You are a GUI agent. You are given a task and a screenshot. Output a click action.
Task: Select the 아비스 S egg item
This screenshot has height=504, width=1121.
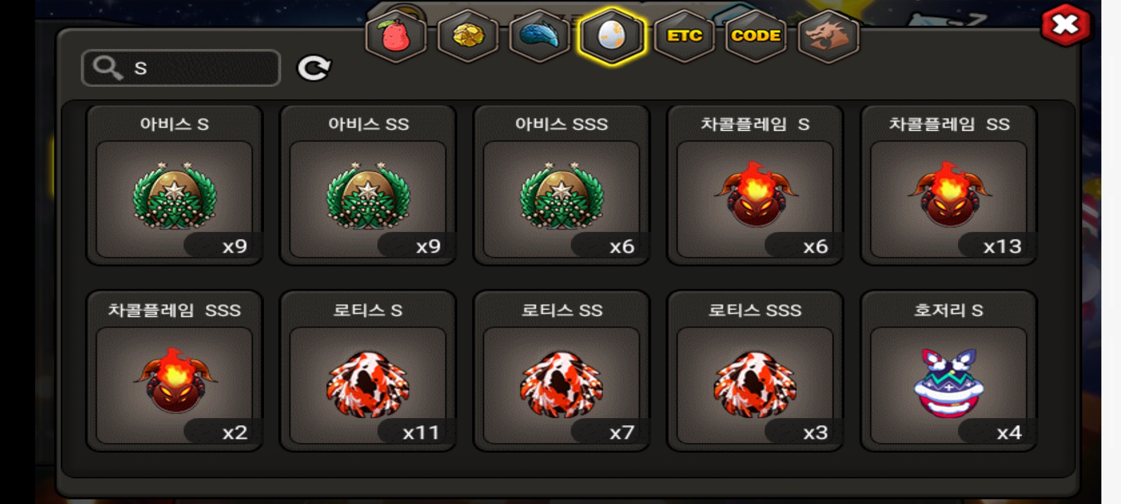point(174,185)
